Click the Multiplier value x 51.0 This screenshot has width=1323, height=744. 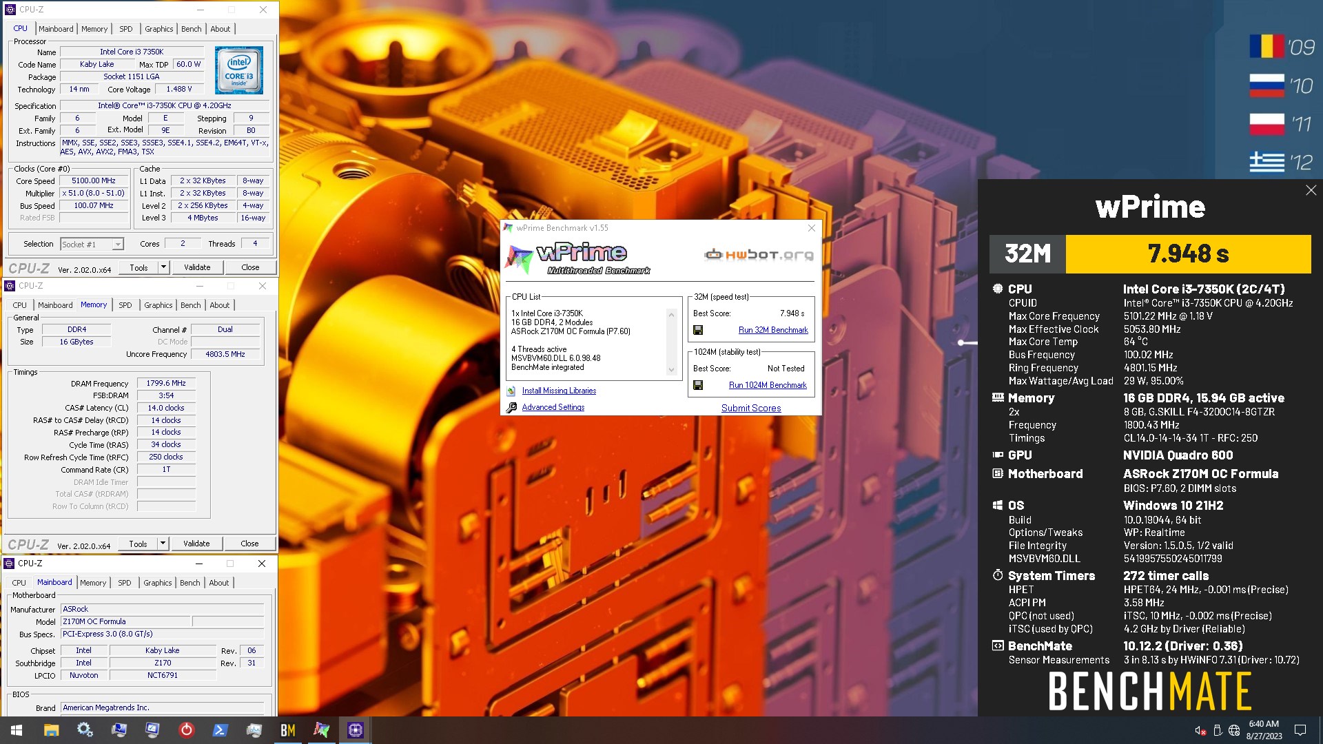tap(94, 194)
